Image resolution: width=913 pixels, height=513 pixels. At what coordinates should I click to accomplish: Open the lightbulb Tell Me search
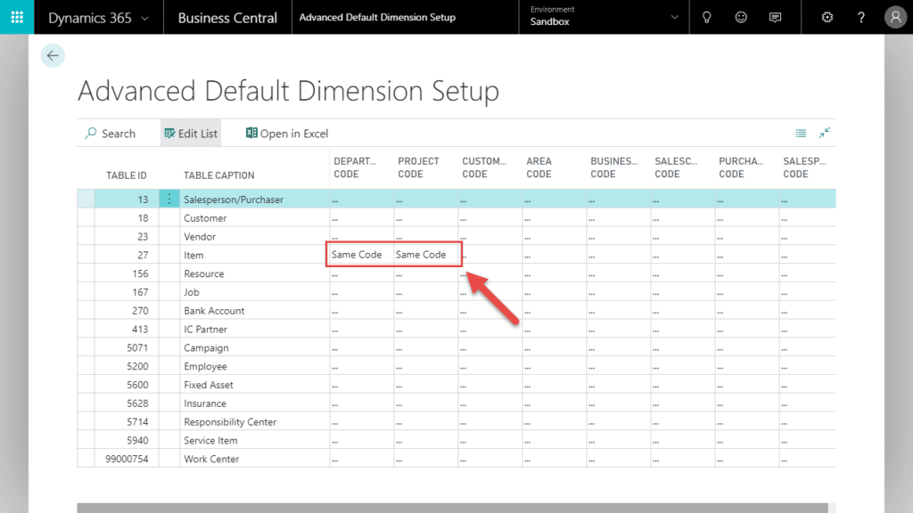[706, 16]
